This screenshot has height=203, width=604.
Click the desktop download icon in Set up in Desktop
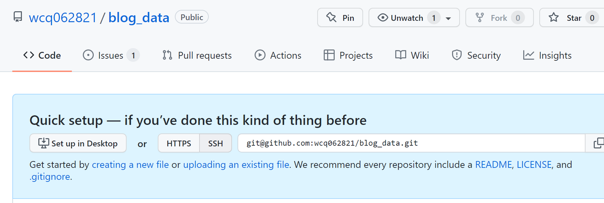43,143
